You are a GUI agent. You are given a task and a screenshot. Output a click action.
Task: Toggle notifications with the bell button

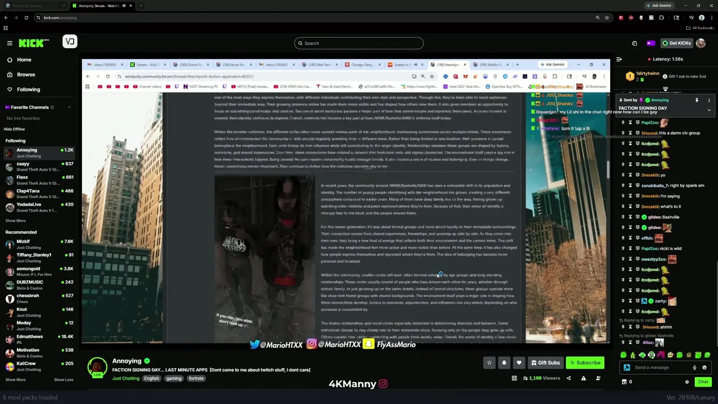point(504,363)
